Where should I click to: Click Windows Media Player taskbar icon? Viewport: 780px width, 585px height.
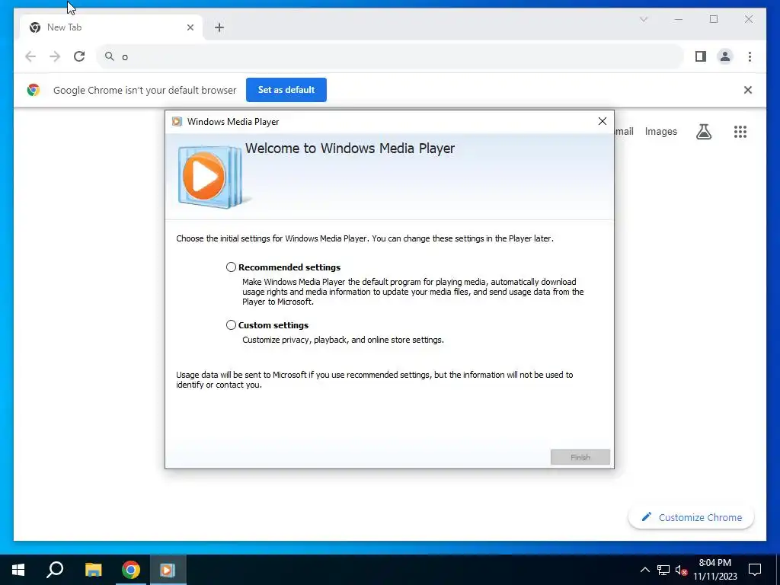(168, 570)
